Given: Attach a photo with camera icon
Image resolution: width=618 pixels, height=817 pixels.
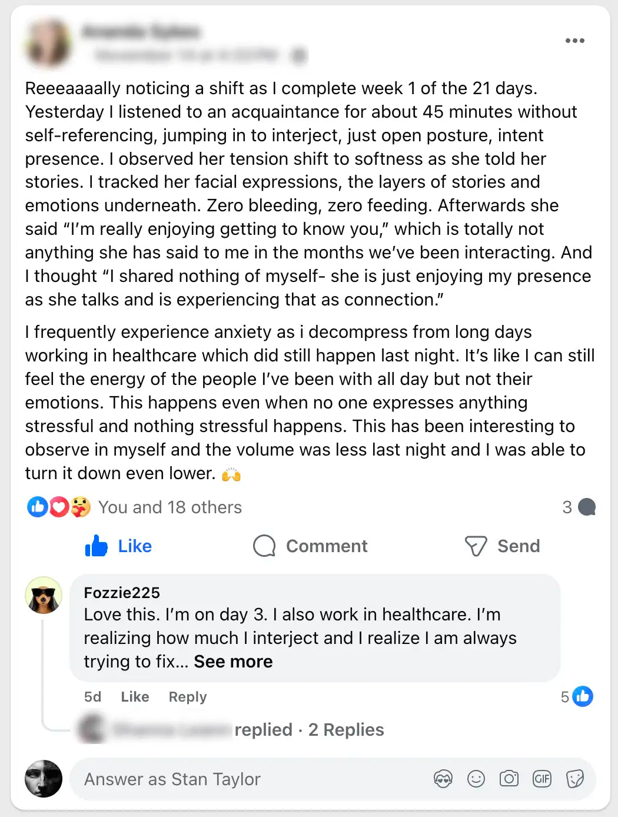Looking at the screenshot, I should tap(509, 779).
